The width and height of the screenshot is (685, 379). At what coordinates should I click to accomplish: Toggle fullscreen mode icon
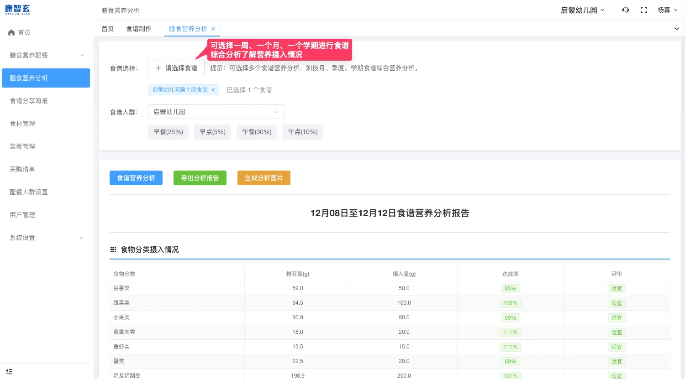point(644,10)
